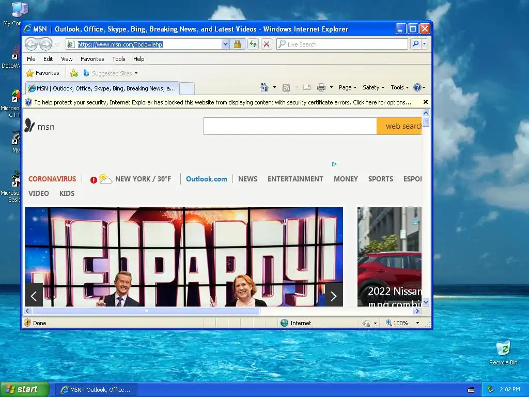
Task: Click the msn logo
Action: (39, 126)
